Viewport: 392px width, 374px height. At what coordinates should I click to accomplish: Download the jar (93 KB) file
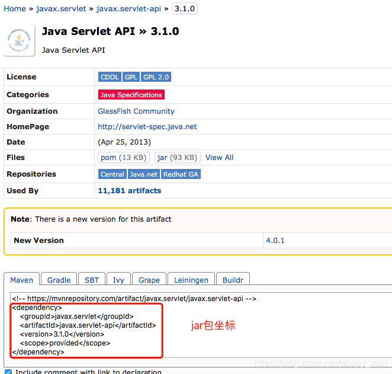tap(178, 157)
